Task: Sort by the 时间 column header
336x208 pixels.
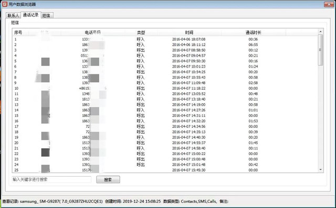Action: pos(189,32)
